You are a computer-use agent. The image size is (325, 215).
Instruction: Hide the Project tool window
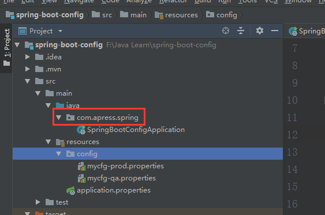coord(275,31)
